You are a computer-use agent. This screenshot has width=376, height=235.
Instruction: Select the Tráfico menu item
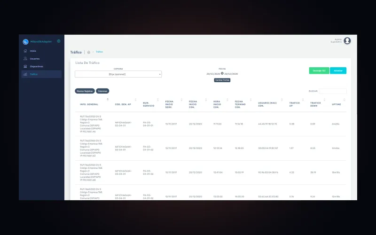click(x=41, y=74)
